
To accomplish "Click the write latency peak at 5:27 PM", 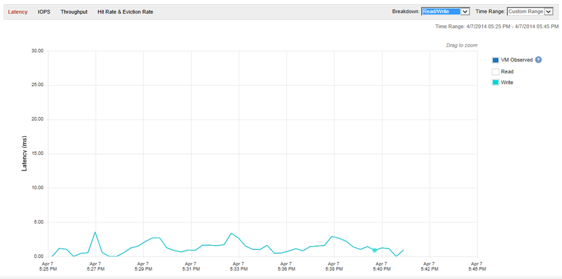I will (95, 232).
